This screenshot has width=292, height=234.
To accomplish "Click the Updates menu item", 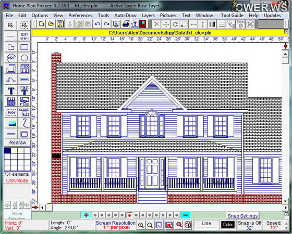I will 272,16.
